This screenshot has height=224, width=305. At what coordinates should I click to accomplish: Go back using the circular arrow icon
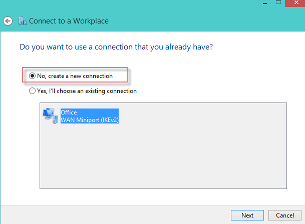[x=8, y=21]
